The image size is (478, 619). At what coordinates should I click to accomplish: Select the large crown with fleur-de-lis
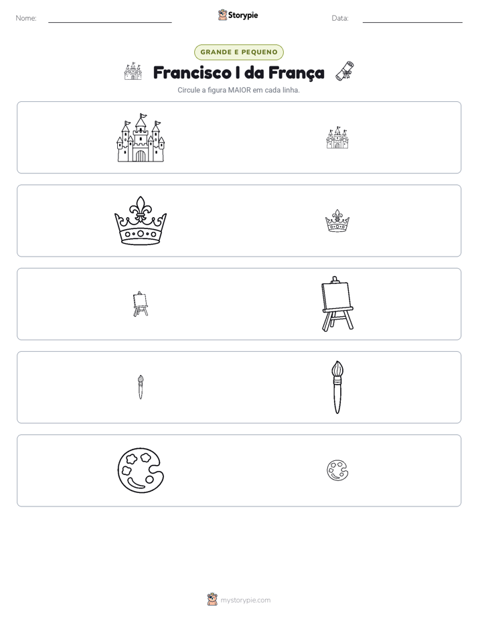click(141, 220)
